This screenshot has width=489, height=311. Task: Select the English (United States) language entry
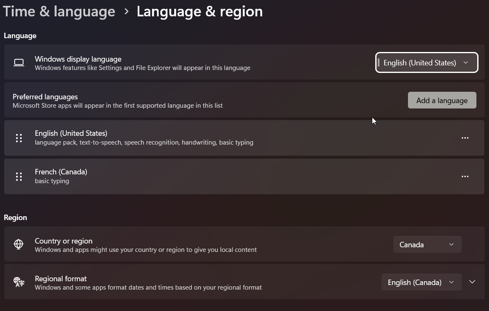pos(168,137)
